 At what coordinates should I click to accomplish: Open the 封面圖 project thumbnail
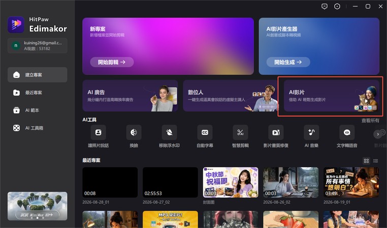point(231,182)
